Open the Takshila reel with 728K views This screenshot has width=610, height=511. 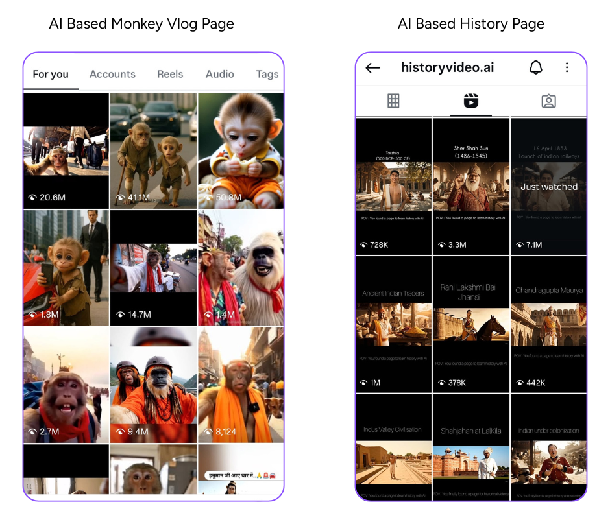393,186
